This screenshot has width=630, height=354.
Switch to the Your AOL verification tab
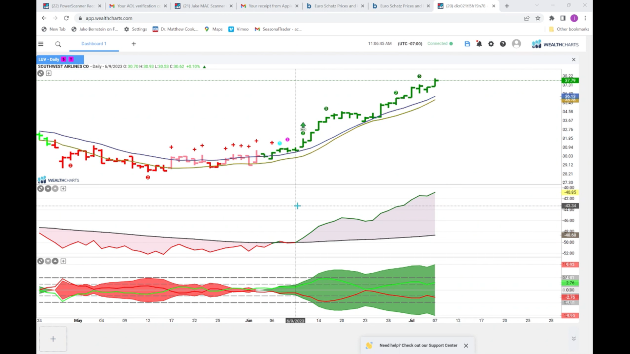(138, 6)
